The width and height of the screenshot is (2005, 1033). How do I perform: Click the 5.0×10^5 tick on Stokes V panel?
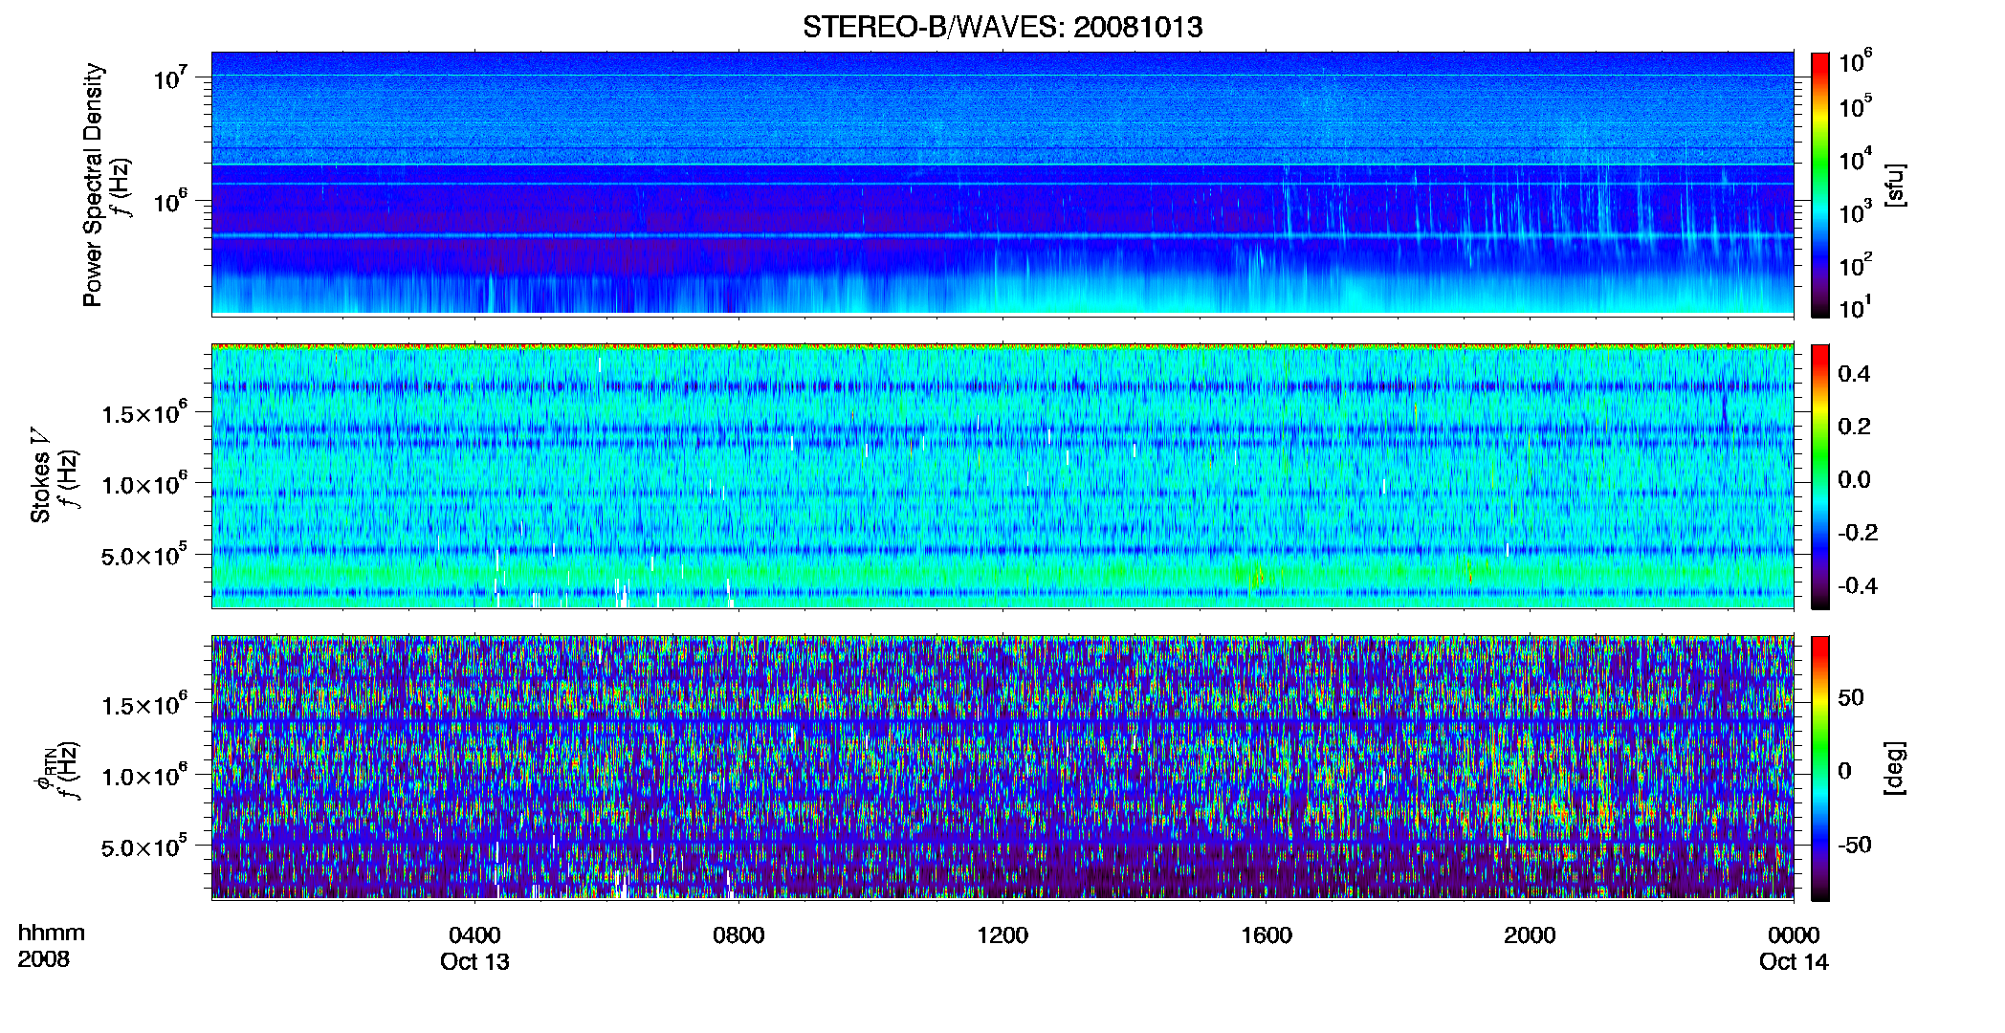click(x=143, y=555)
